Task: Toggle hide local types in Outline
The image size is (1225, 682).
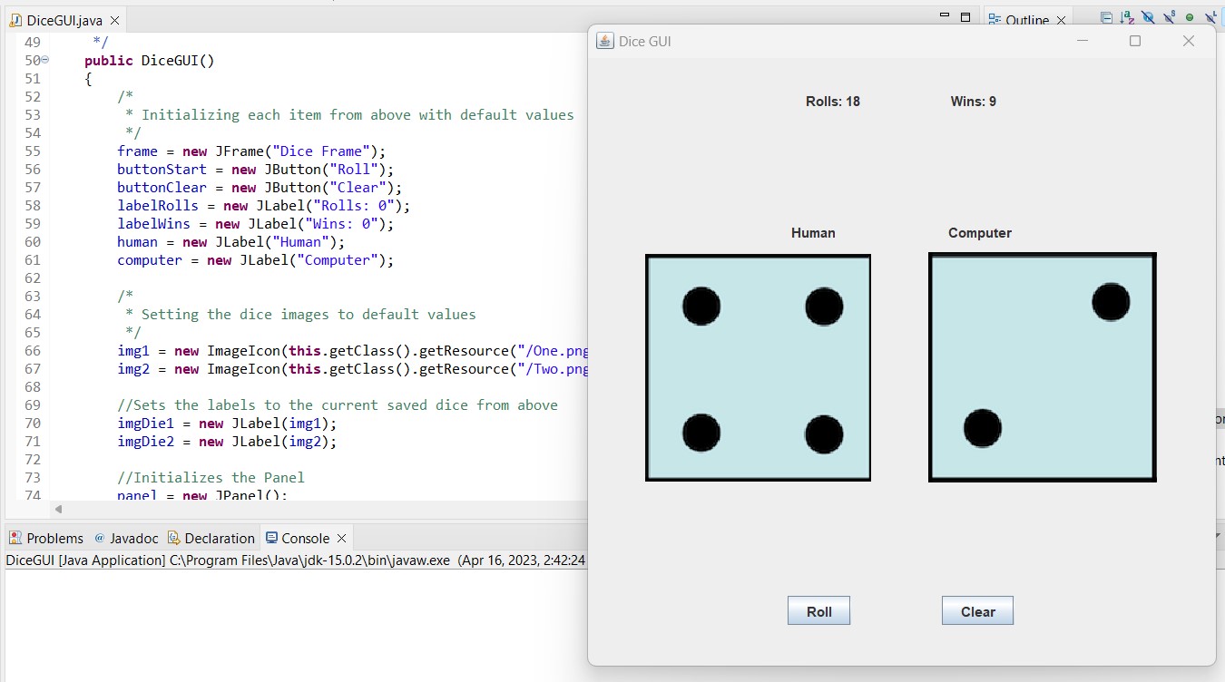Action: [1210, 17]
